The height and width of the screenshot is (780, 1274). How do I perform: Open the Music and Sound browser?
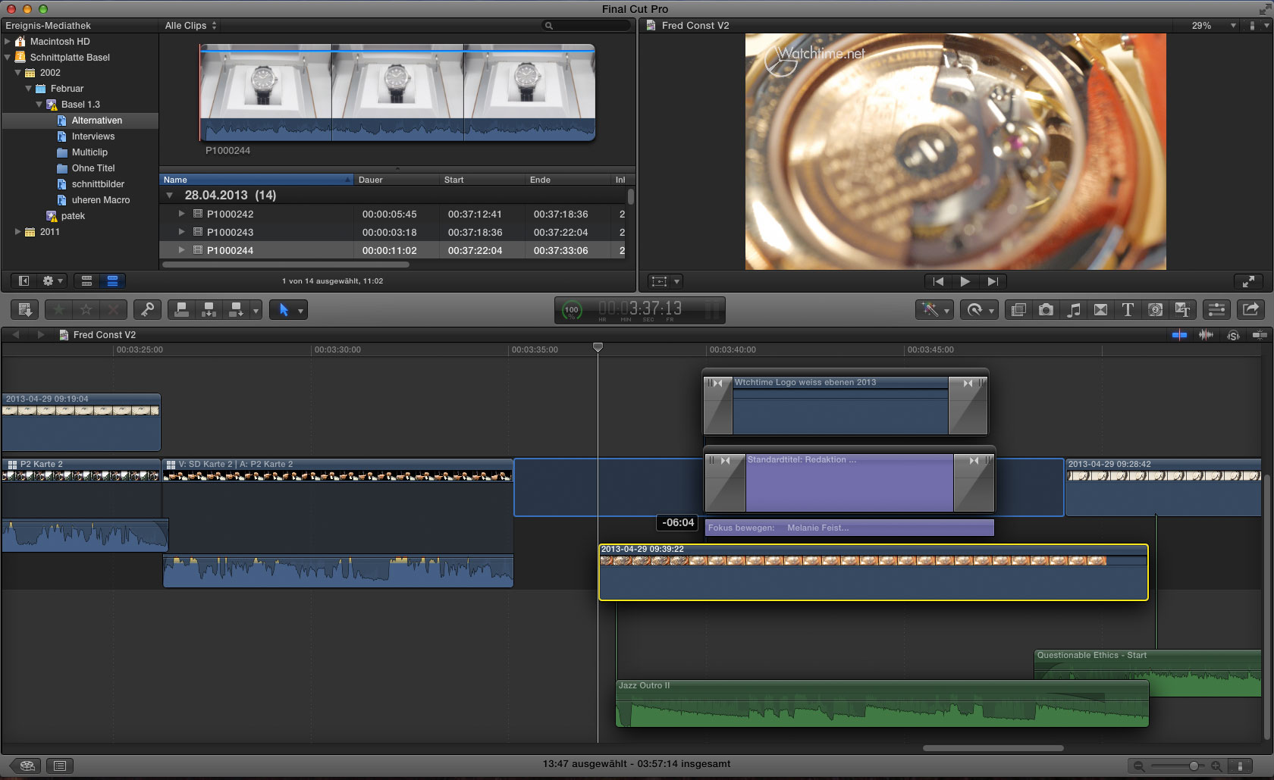[x=1074, y=309]
